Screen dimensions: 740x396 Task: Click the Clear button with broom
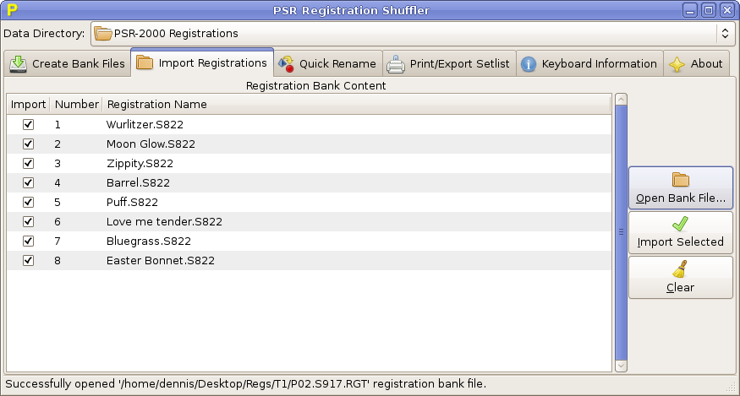(x=680, y=278)
